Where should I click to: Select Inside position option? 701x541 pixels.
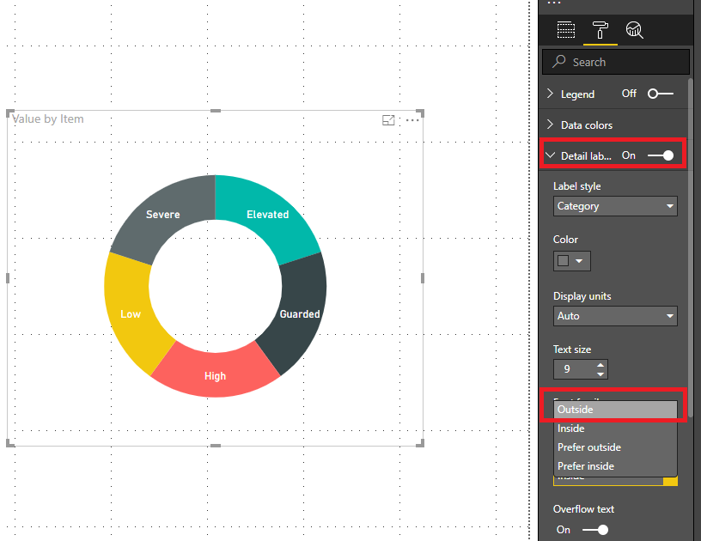pyautogui.click(x=616, y=429)
